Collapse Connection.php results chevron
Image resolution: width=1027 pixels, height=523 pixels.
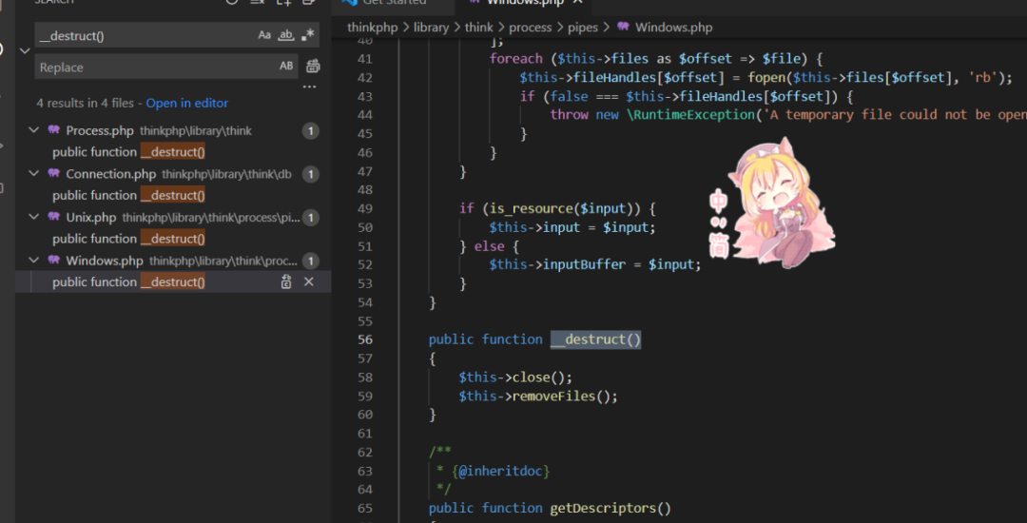click(x=34, y=173)
